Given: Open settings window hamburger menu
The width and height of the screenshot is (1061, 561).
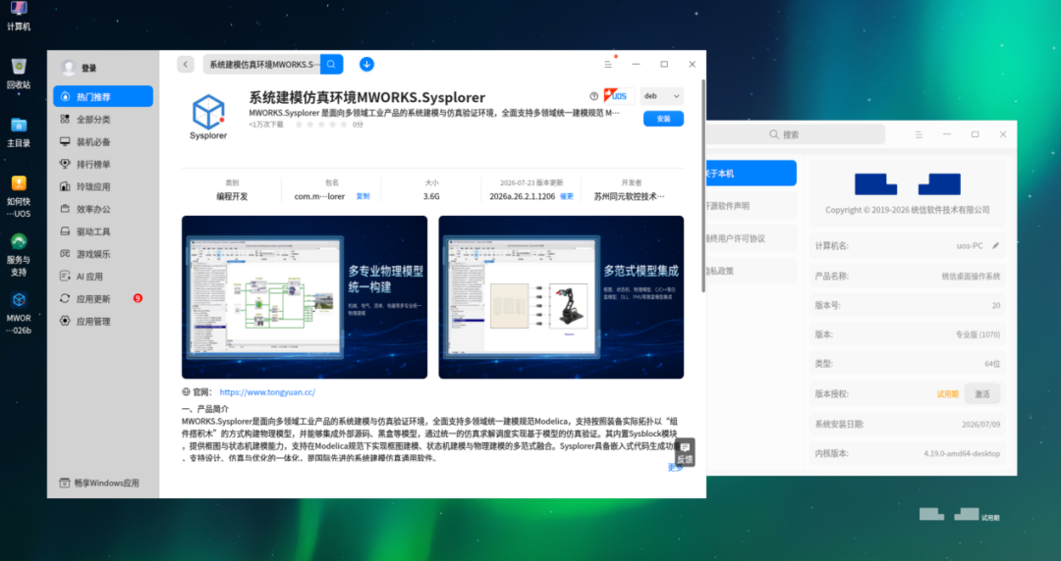Looking at the screenshot, I should tap(919, 134).
